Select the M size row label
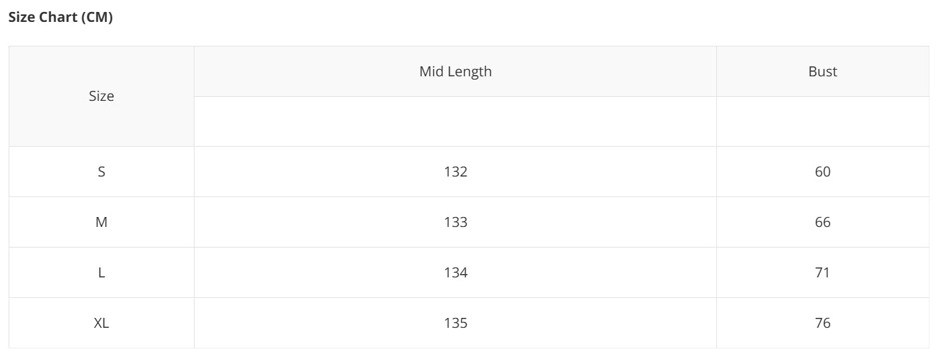 pyautogui.click(x=102, y=222)
